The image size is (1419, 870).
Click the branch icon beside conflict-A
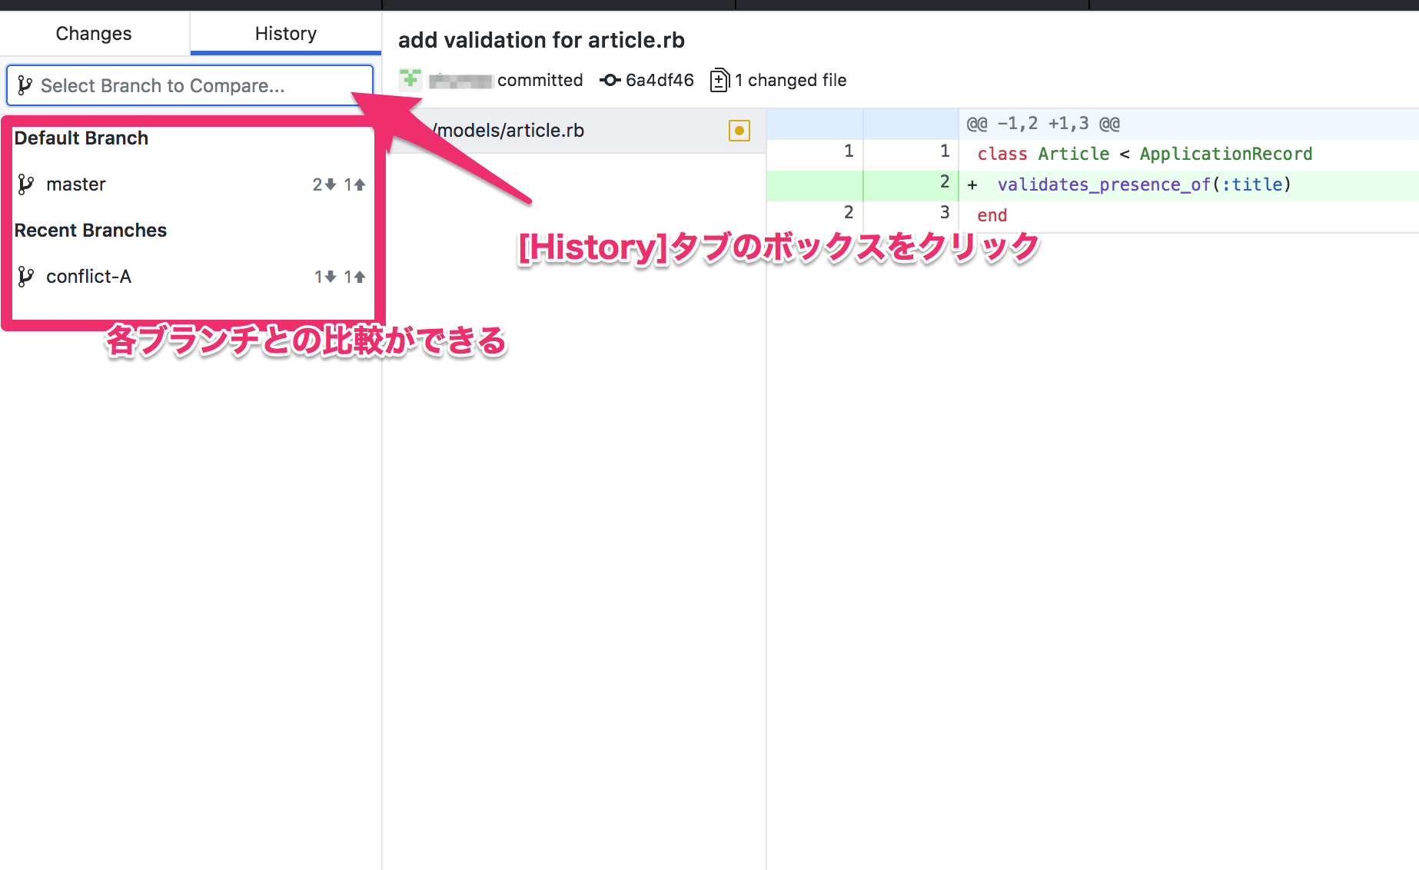pyautogui.click(x=26, y=277)
